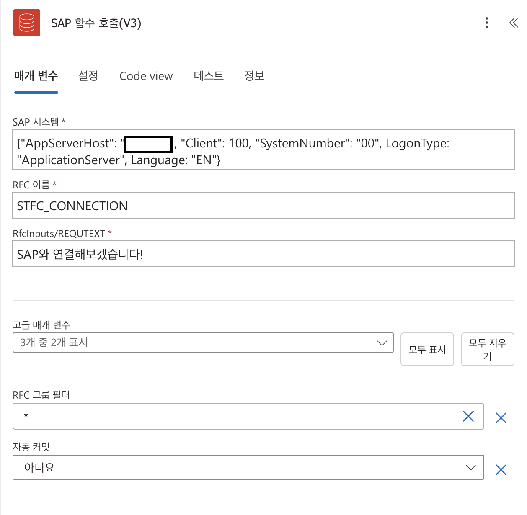Click the RFC 그룹 필터 label
Image resolution: width=527 pixels, height=515 pixels.
click(x=41, y=395)
